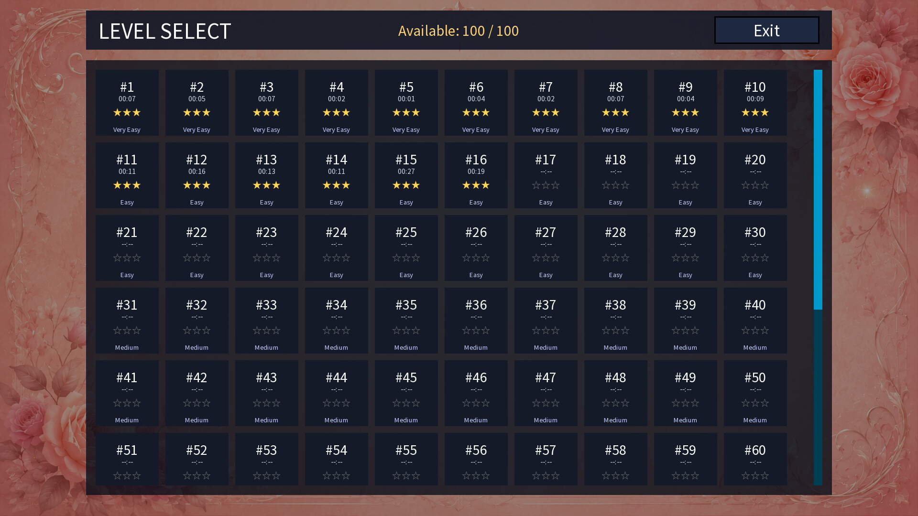The image size is (918, 516).
Task: Select level #58 tile
Action: pos(616,459)
